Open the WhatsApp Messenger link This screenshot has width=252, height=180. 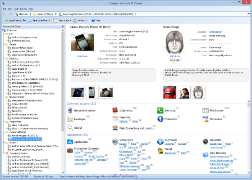129,166
